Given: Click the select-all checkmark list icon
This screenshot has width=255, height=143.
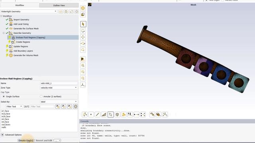Looking at the screenshot, I should click(x=64, y=106).
